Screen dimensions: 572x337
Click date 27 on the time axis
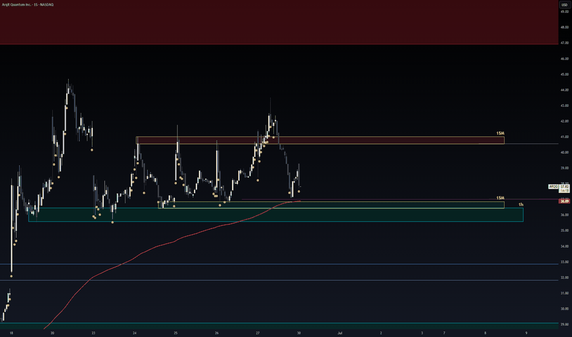(258, 333)
